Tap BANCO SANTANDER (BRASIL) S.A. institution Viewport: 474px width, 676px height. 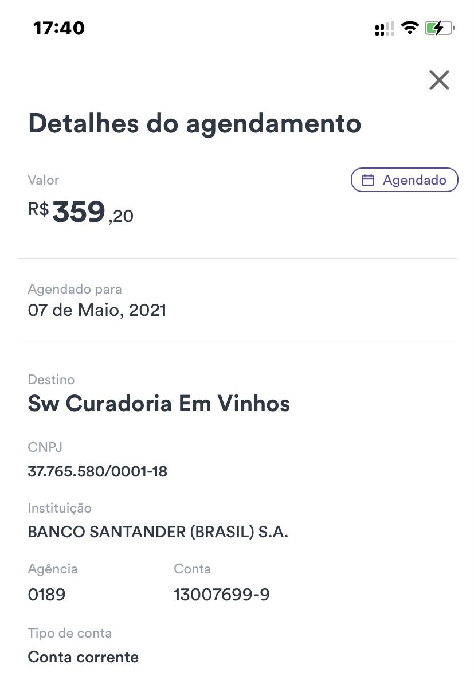coord(158,532)
